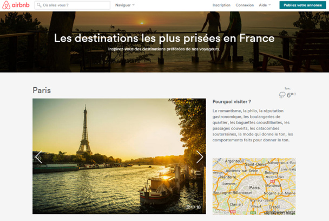Expand the Aide dropdown menu
The image size is (329, 221).
[x=265, y=5]
